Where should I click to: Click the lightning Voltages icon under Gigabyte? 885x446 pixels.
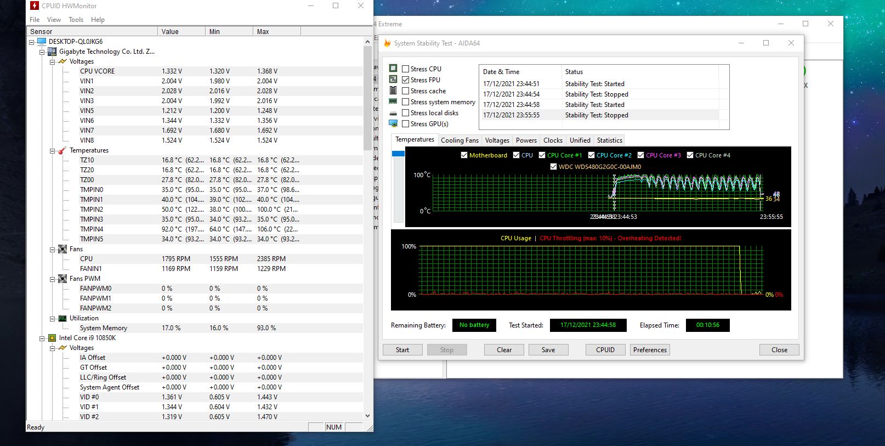click(63, 61)
